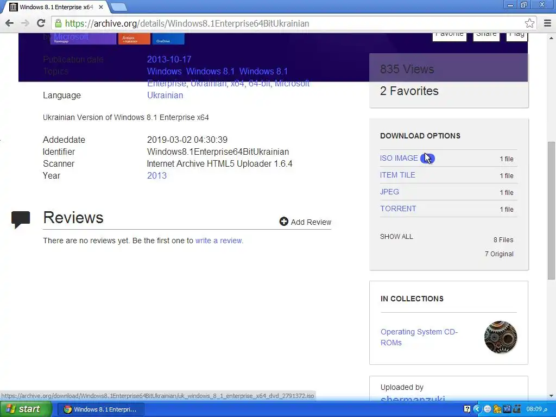This screenshot has width=556, height=417.
Task: Go back with the browser back arrow
Action: (x=9, y=23)
